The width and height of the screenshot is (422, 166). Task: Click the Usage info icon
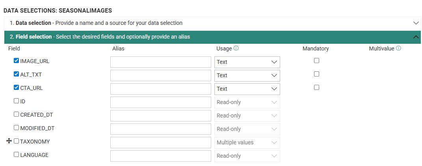(236, 48)
